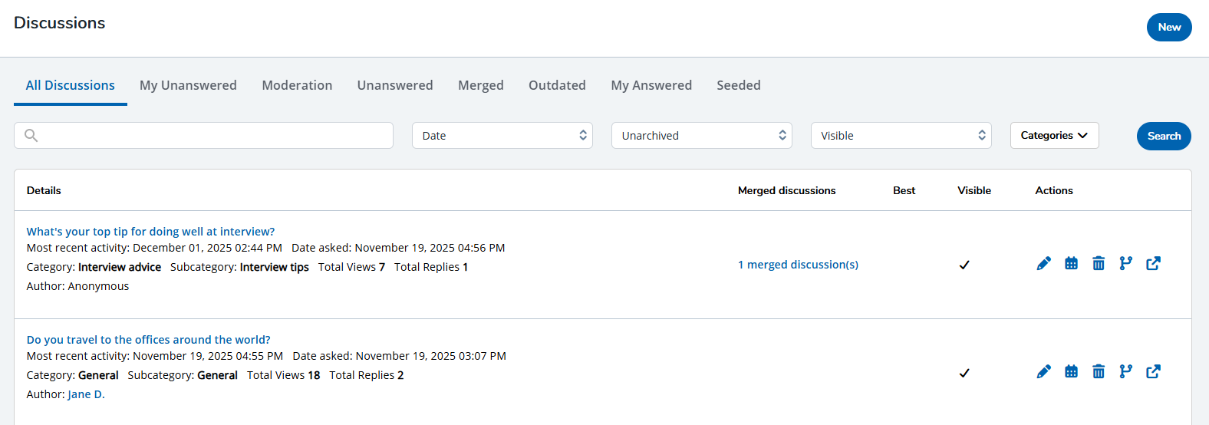
Task: Click trash icon for interview tip discussion
Action: (x=1099, y=264)
